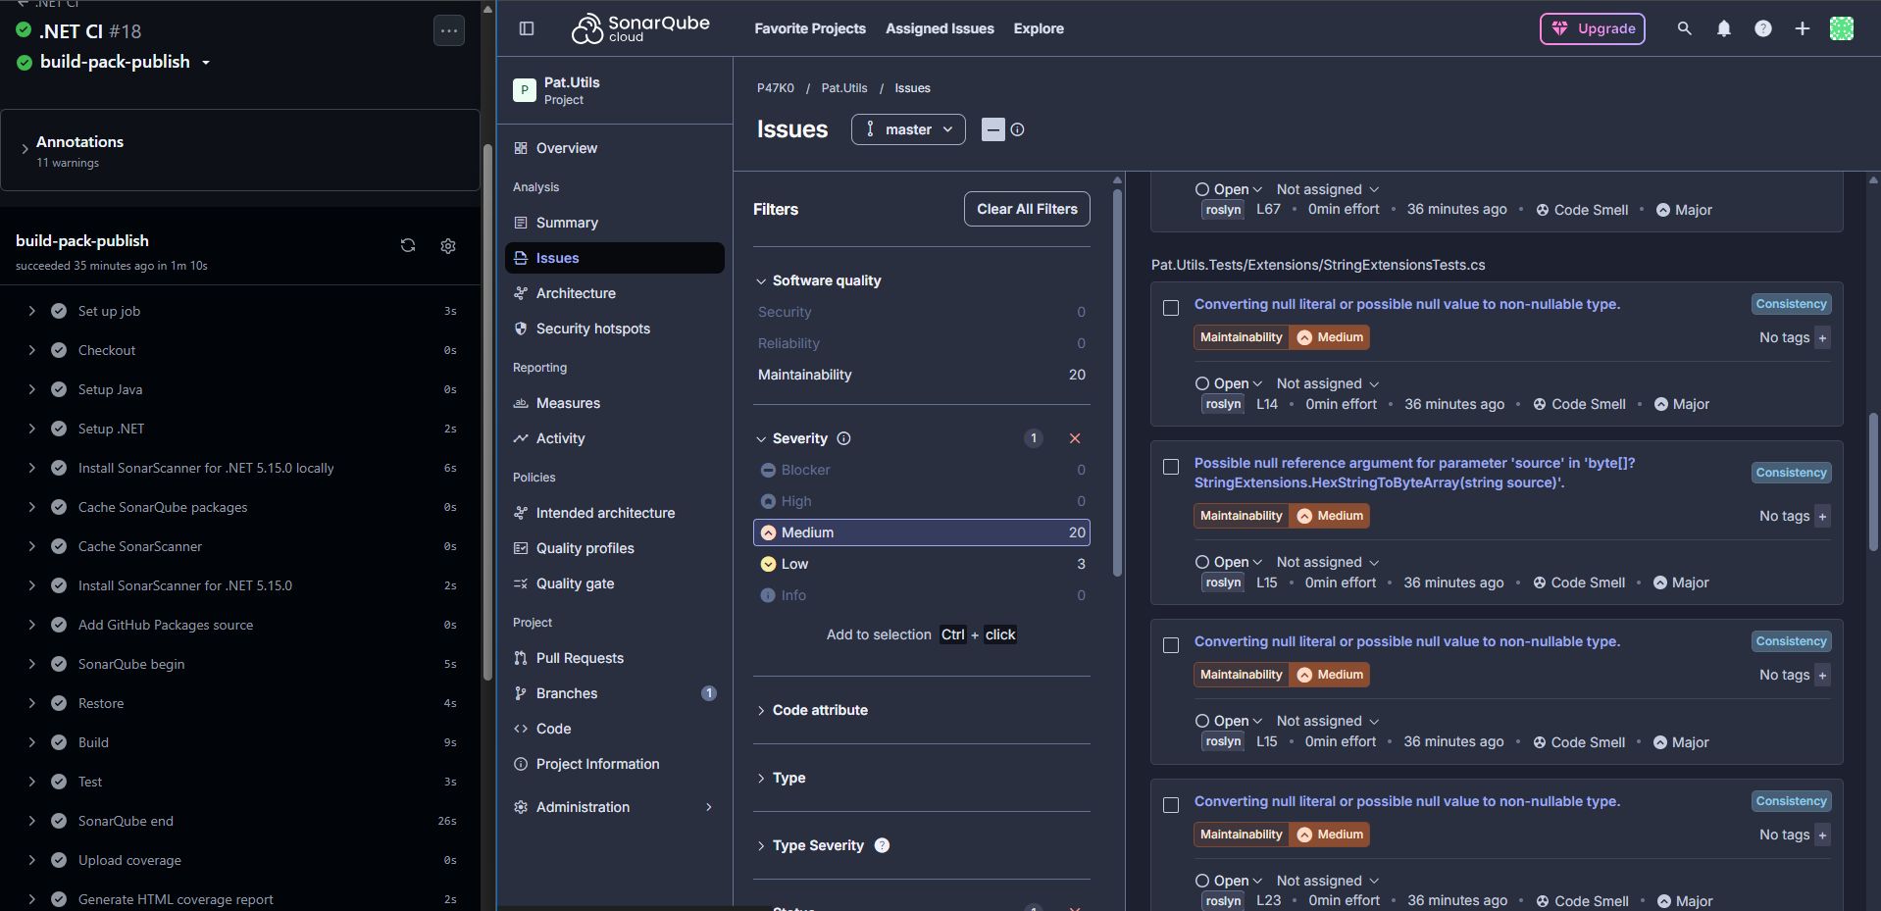Open Pat.Utils breadcrumb link
1881x911 pixels.
[x=844, y=88]
